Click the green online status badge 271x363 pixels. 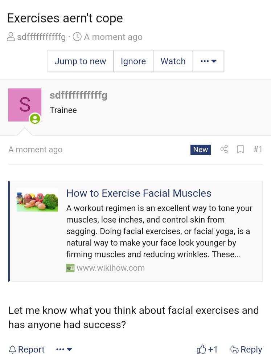[35, 119]
